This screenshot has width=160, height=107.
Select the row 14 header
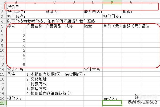2,70
